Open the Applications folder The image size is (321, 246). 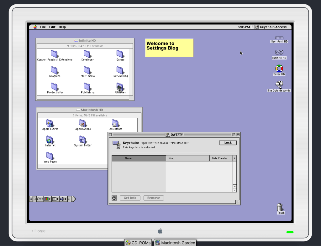pyautogui.click(x=83, y=123)
